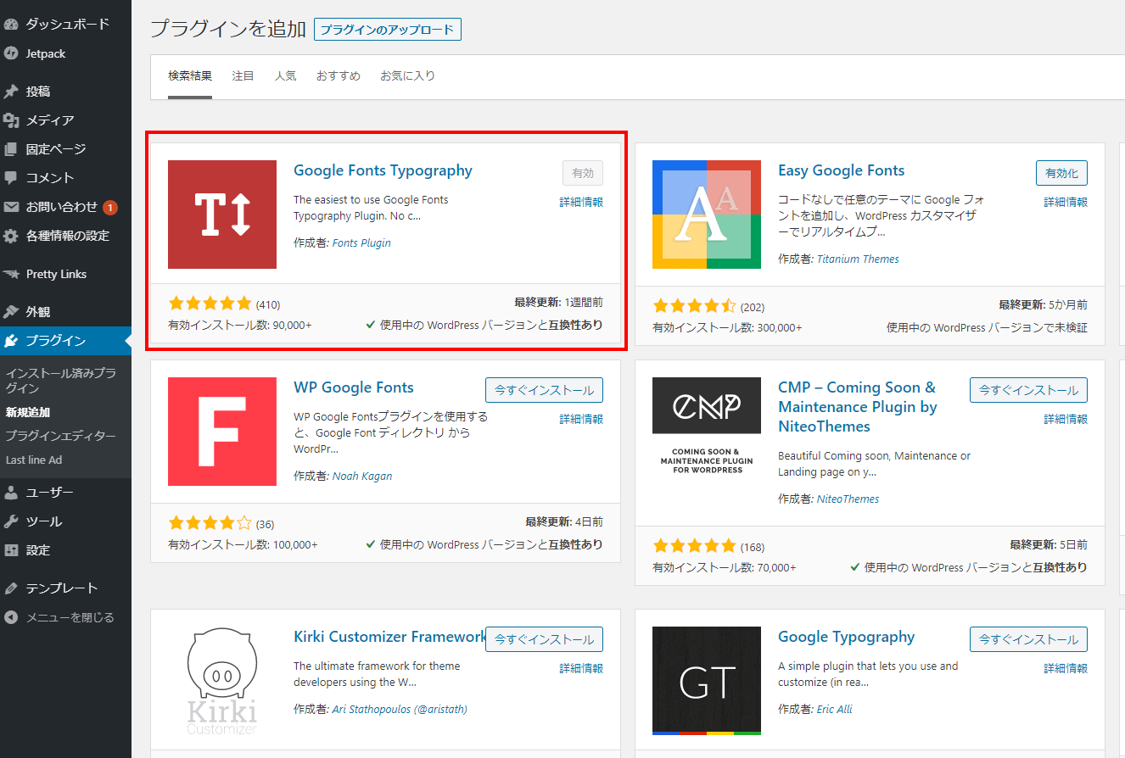Click the pencil icon beside テンプレート
The image size is (1125, 758).
pyautogui.click(x=11, y=588)
